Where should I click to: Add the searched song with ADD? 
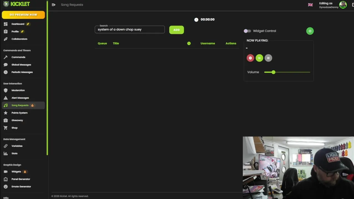point(176,30)
